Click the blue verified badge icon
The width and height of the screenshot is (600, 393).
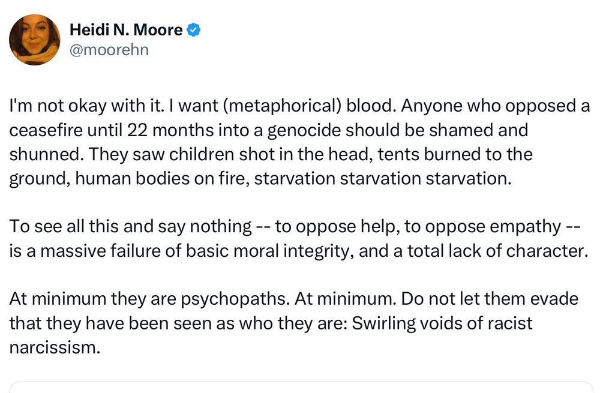194,30
